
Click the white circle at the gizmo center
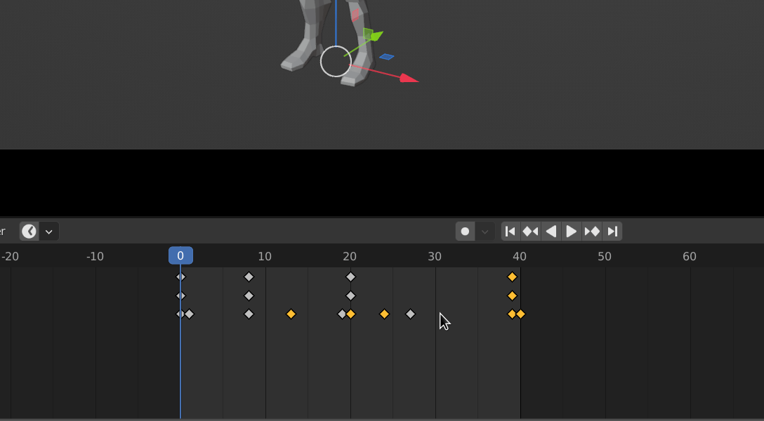click(336, 61)
